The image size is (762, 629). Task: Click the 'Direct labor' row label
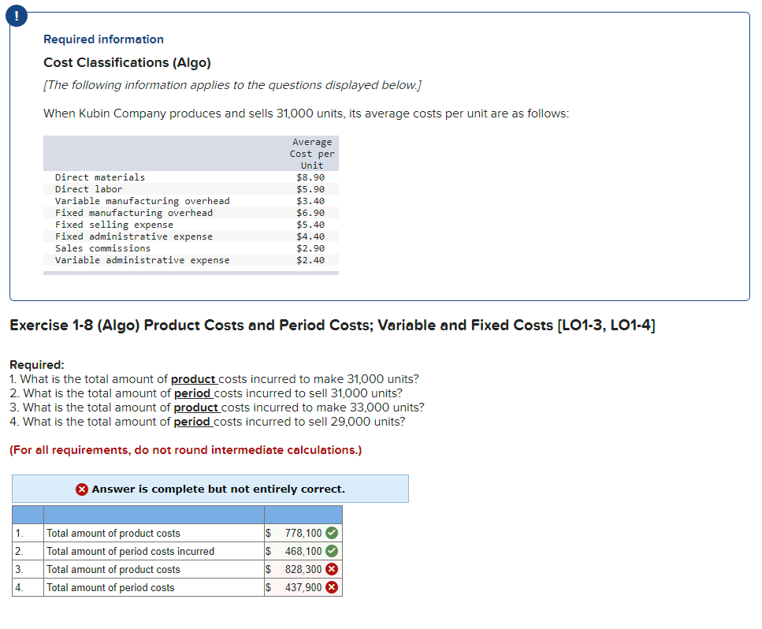(88, 189)
